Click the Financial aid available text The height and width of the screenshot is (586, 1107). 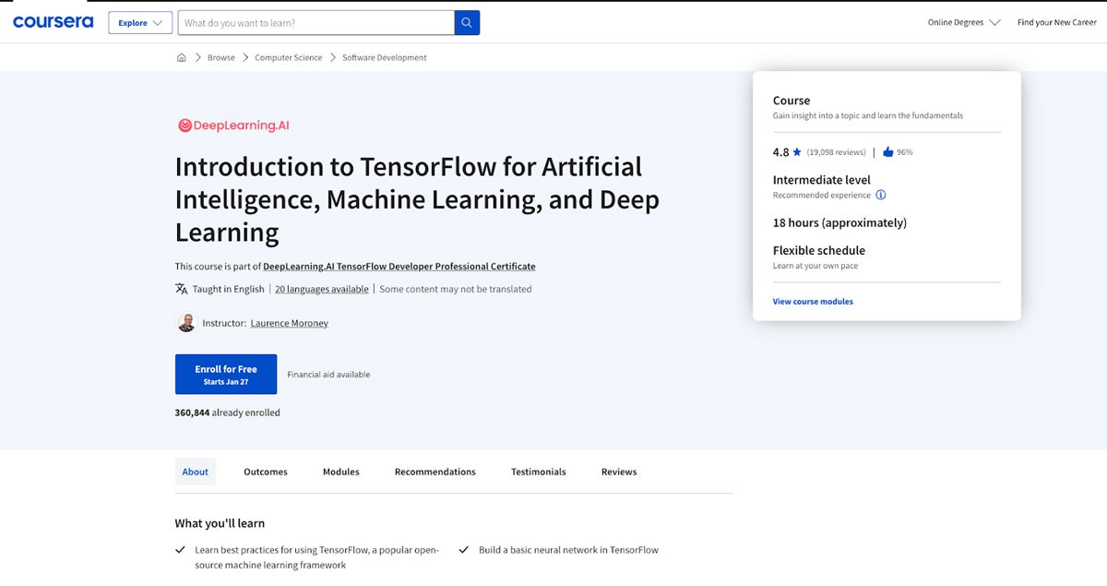coord(328,375)
